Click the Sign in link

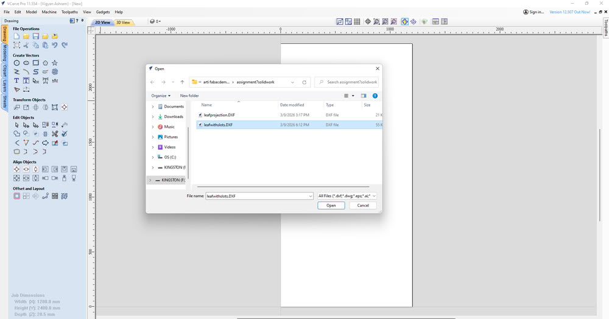pyautogui.click(x=533, y=12)
